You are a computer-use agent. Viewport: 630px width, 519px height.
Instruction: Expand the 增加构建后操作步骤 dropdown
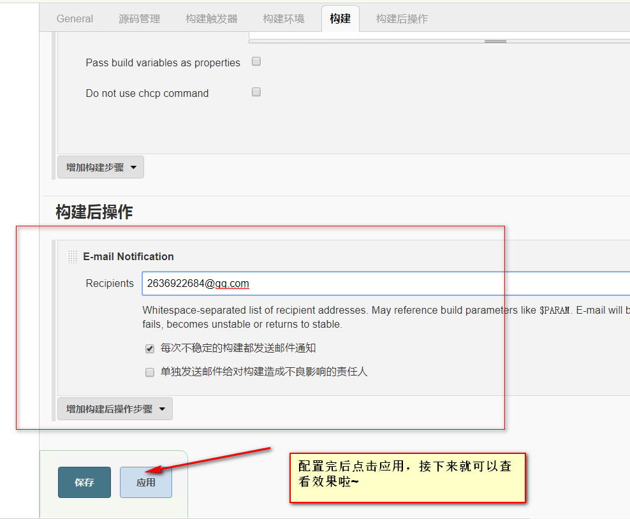point(115,409)
